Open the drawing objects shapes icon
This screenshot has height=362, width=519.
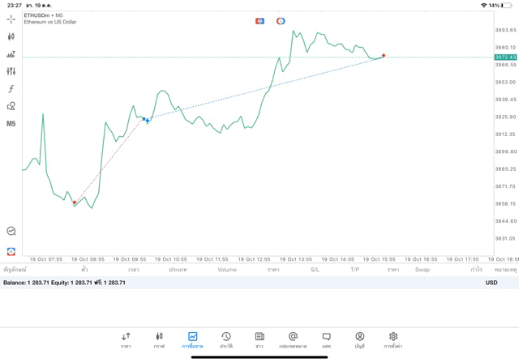tap(11, 106)
